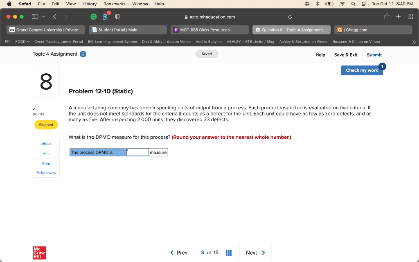The image size is (419, 262).
Task: Click the DPMO answer input field
Action: (x=137, y=152)
